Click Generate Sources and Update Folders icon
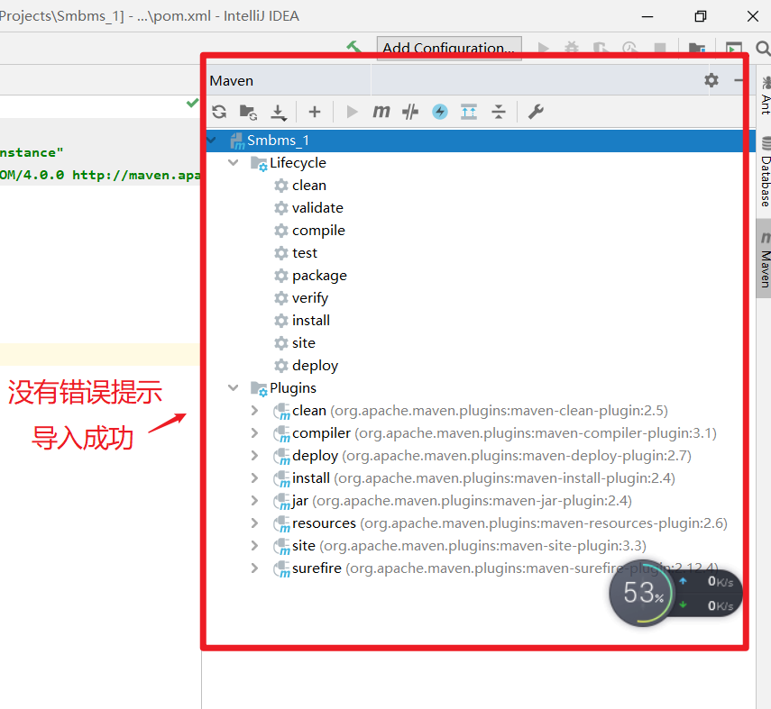The height and width of the screenshot is (709, 771). tap(248, 112)
